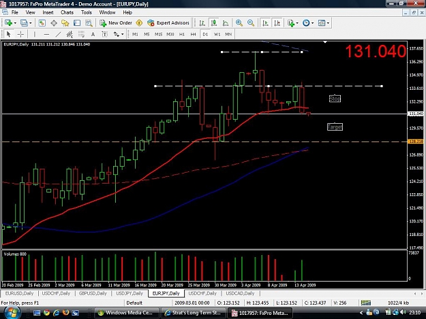Switch chart to bar chart type
This screenshot has height=319, width=426.
point(202,23)
